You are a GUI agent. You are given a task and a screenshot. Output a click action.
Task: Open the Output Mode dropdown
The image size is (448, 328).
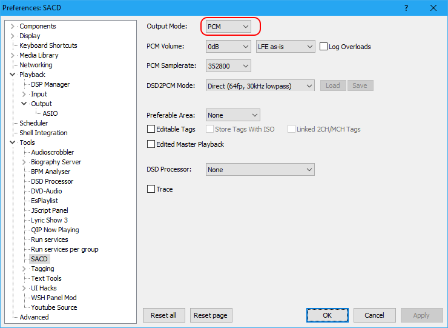pos(228,27)
